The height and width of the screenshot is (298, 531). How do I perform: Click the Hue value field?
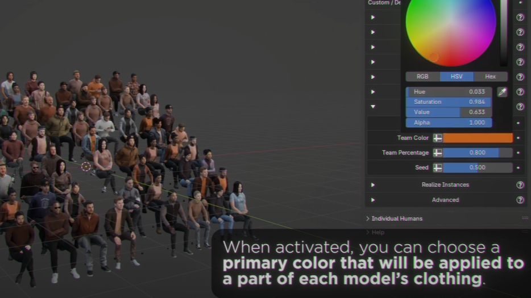(x=449, y=92)
